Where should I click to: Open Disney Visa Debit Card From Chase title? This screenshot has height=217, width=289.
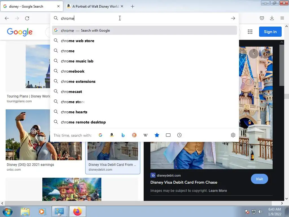coord(184,182)
